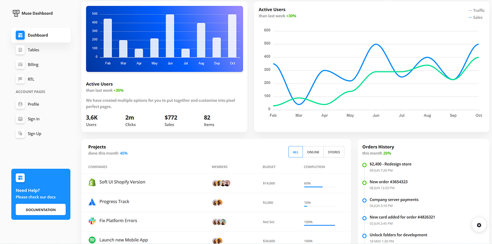
Task: Open the Tables menu item
Action: click(x=41, y=50)
